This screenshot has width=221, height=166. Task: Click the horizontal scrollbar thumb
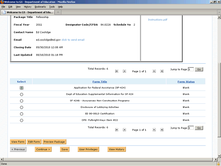point(108,159)
